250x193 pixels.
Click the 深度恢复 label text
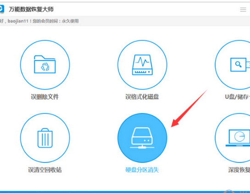tap(239, 170)
